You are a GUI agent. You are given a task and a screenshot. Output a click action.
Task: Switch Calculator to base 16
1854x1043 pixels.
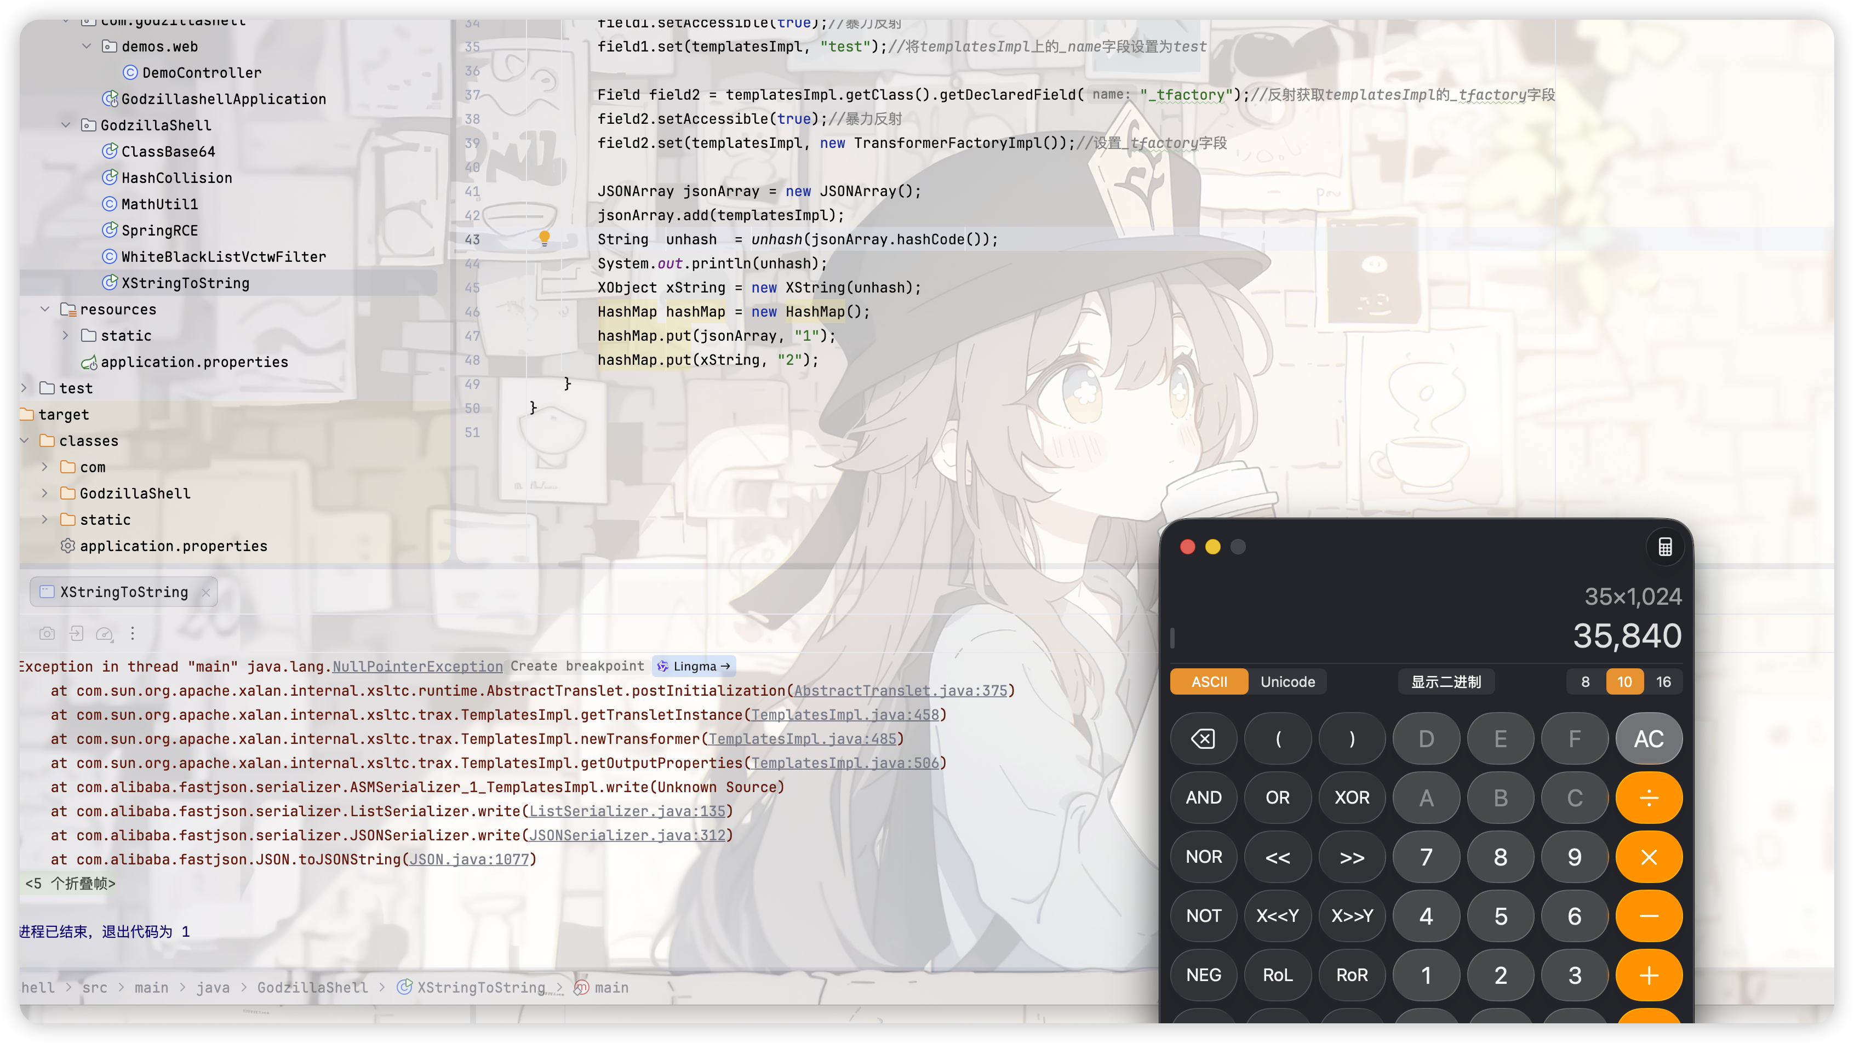pyautogui.click(x=1663, y=681)
